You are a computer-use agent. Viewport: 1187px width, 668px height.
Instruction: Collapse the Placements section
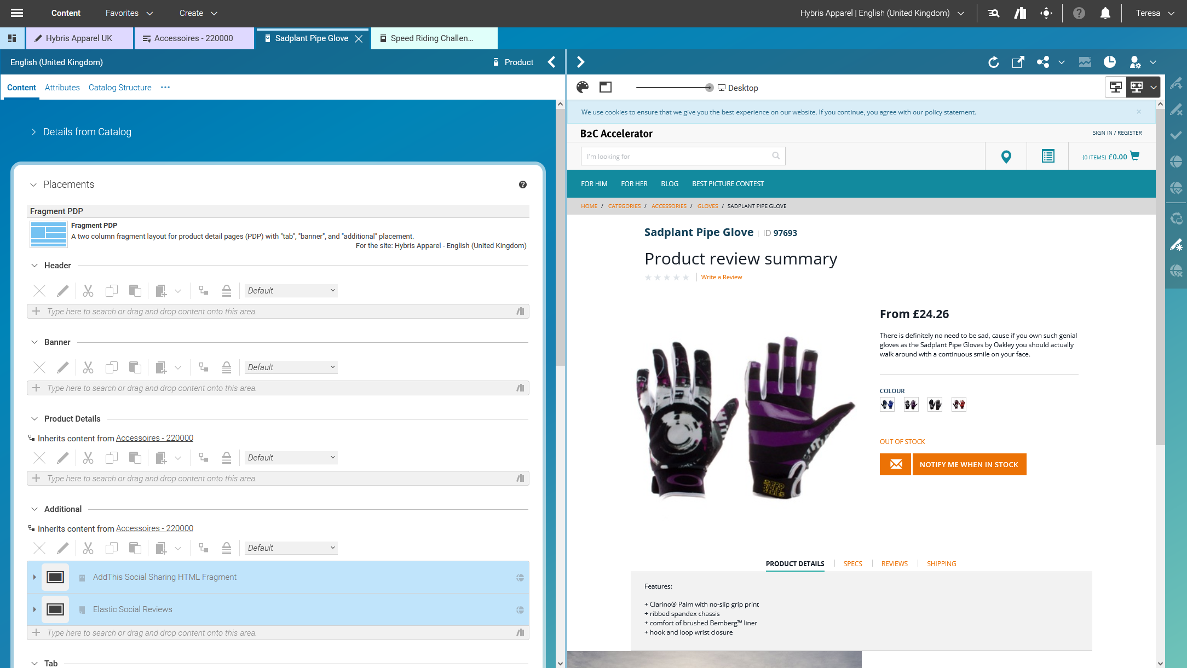click(x=33, y=184)
